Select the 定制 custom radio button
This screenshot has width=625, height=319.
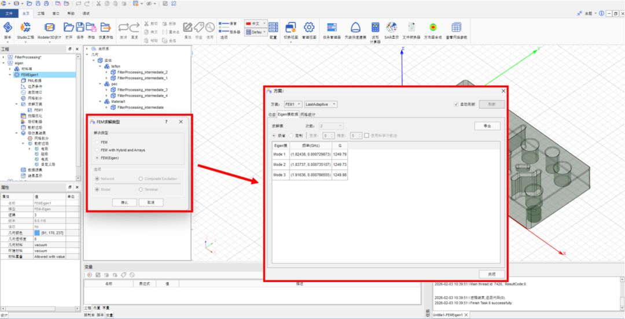coord(291,135)
